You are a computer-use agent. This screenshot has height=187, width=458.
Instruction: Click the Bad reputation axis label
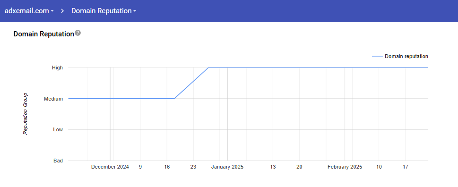click(58, 161)
